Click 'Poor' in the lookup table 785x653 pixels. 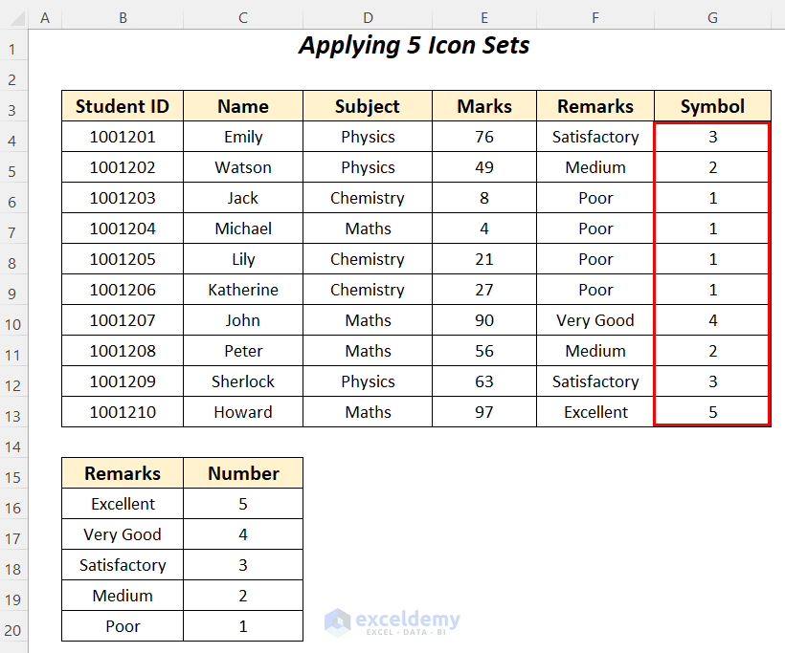pos(123,626)
